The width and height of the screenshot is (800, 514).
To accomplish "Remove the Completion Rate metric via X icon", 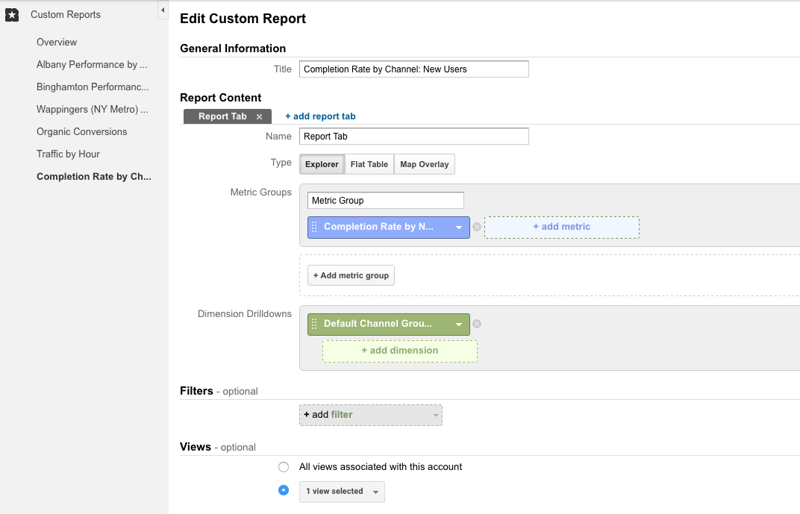I will click(x=477, y=227).
